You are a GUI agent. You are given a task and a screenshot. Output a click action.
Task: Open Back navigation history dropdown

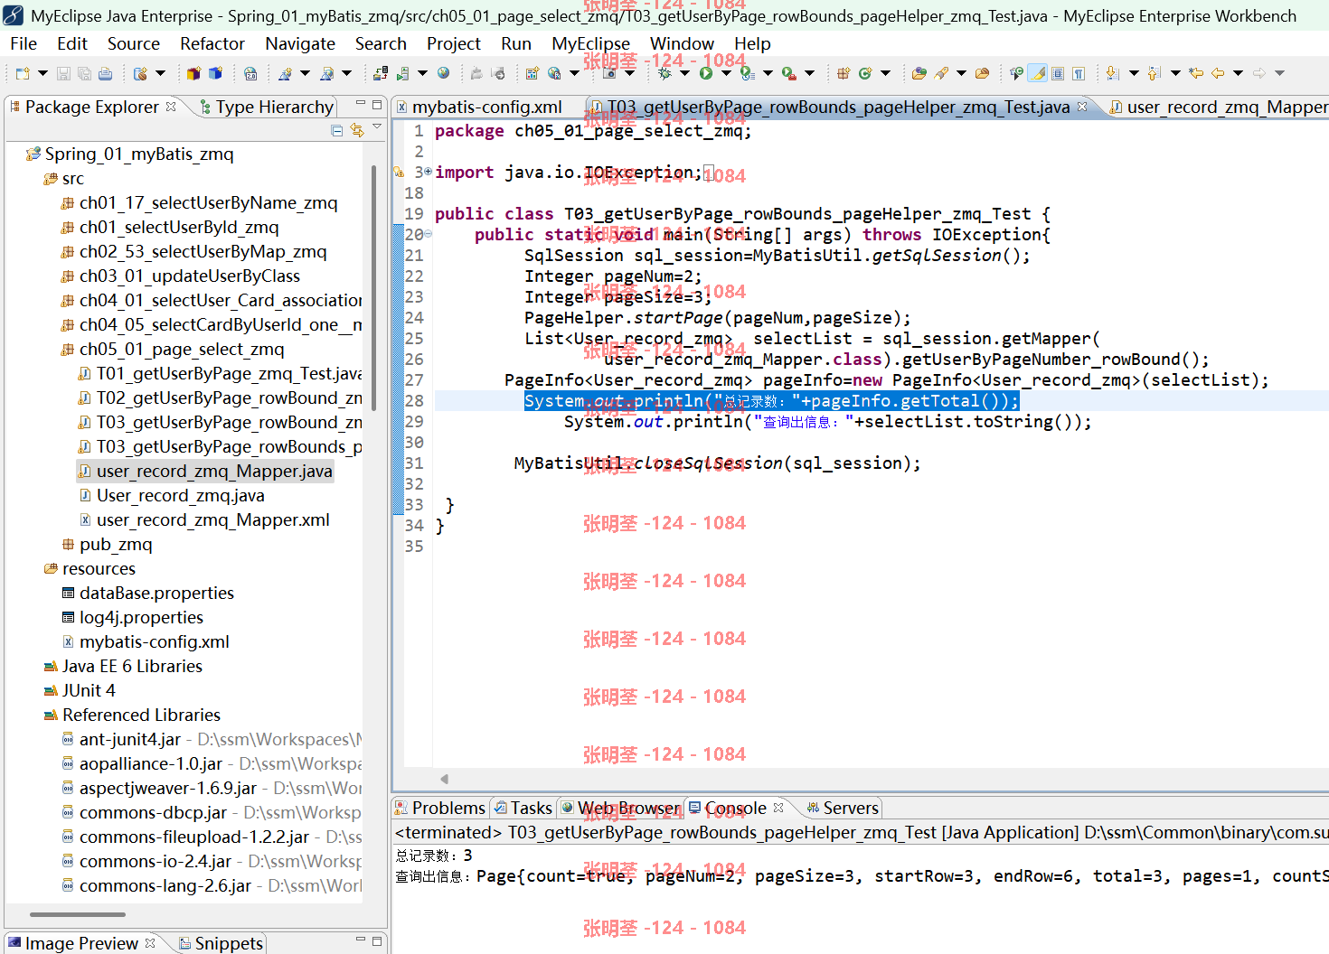click(x=1238, y=73)
